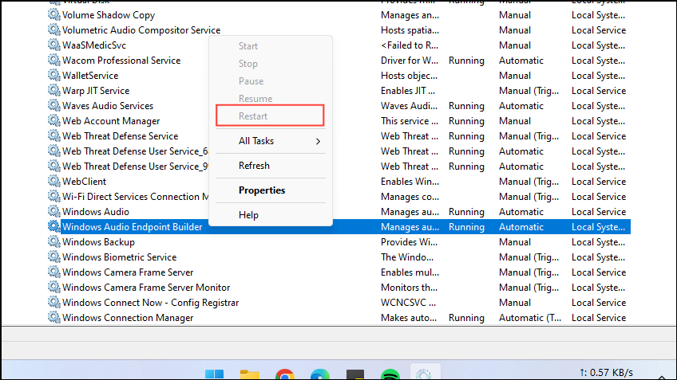Click the 'Makes auto...' description cell
Image resolution: width=677 pixels, height=380 pixels.
pos(409,318)
